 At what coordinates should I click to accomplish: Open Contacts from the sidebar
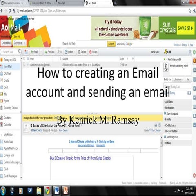click(10, 118)
